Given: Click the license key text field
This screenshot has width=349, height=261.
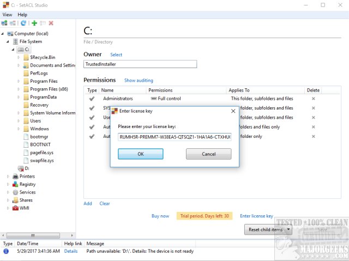Looking at the screenshot, I should click(174, 137).
